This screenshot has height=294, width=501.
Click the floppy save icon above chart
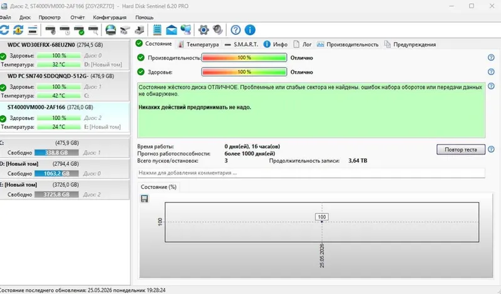click(145, 199)
